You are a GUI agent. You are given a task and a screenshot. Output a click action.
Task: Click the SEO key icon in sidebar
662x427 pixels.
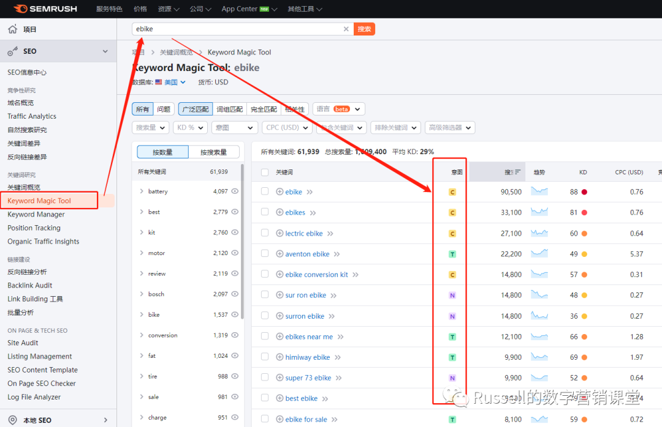pyautogui.click(x=13, y=51)
